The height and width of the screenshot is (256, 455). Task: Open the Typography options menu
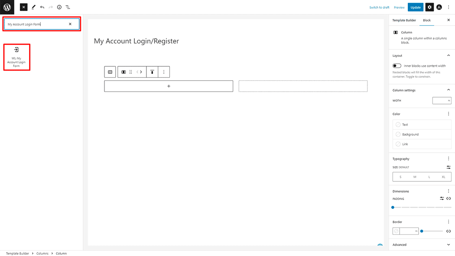pyautogui.click(x=448, y=158)
